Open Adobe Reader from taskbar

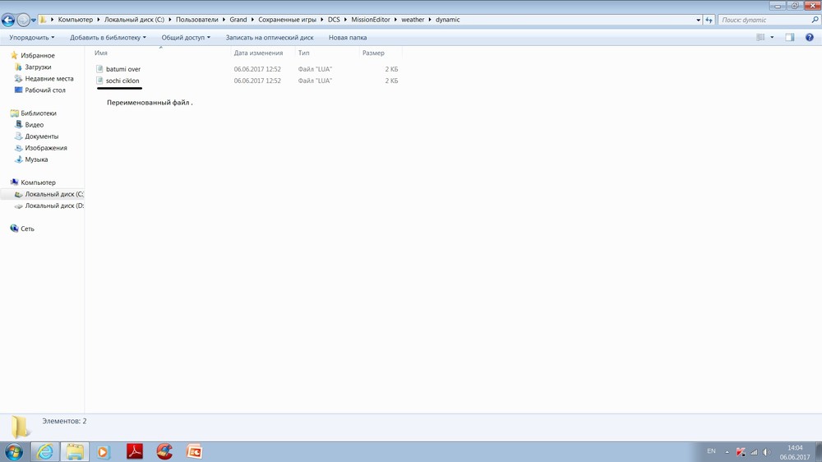tap(135, 451)
